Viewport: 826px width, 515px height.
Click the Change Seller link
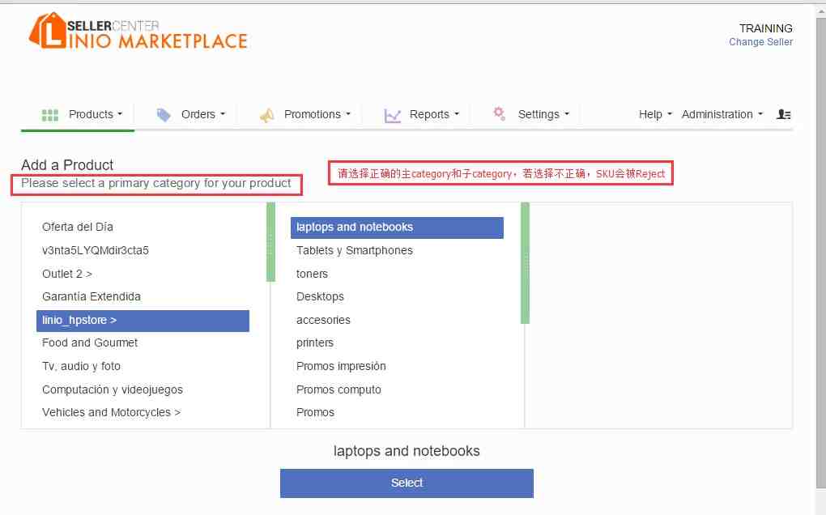760,42
